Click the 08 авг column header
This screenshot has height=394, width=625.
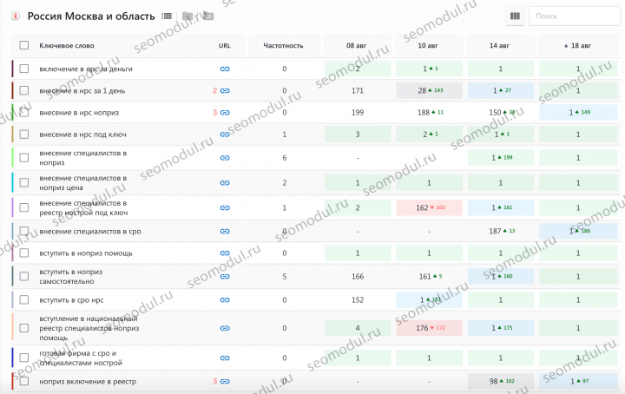(x=356, y=45)
